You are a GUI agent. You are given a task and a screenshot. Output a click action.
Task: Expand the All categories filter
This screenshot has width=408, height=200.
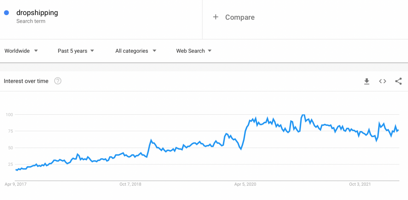click(x=136, y=51)
